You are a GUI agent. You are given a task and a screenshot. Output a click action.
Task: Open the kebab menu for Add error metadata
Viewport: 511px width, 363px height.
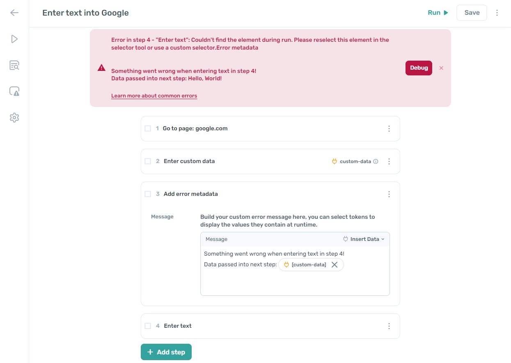click(x=389, y=194)
